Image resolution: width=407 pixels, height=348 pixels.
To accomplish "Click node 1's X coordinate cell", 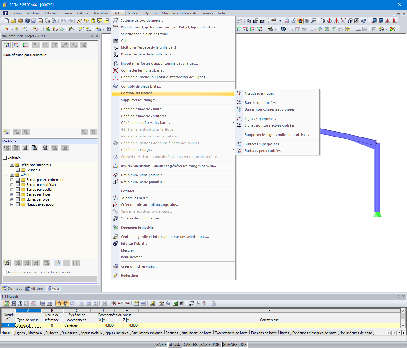I will pos(103,325).
